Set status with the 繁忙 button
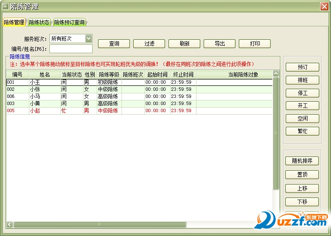The height and width of the screenshot is (236, 331). click(303, 131)
